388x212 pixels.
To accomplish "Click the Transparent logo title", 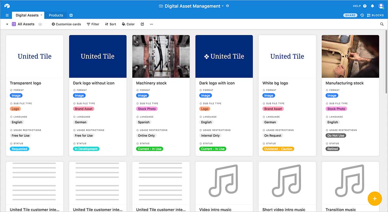I will (x=26, y=83).
